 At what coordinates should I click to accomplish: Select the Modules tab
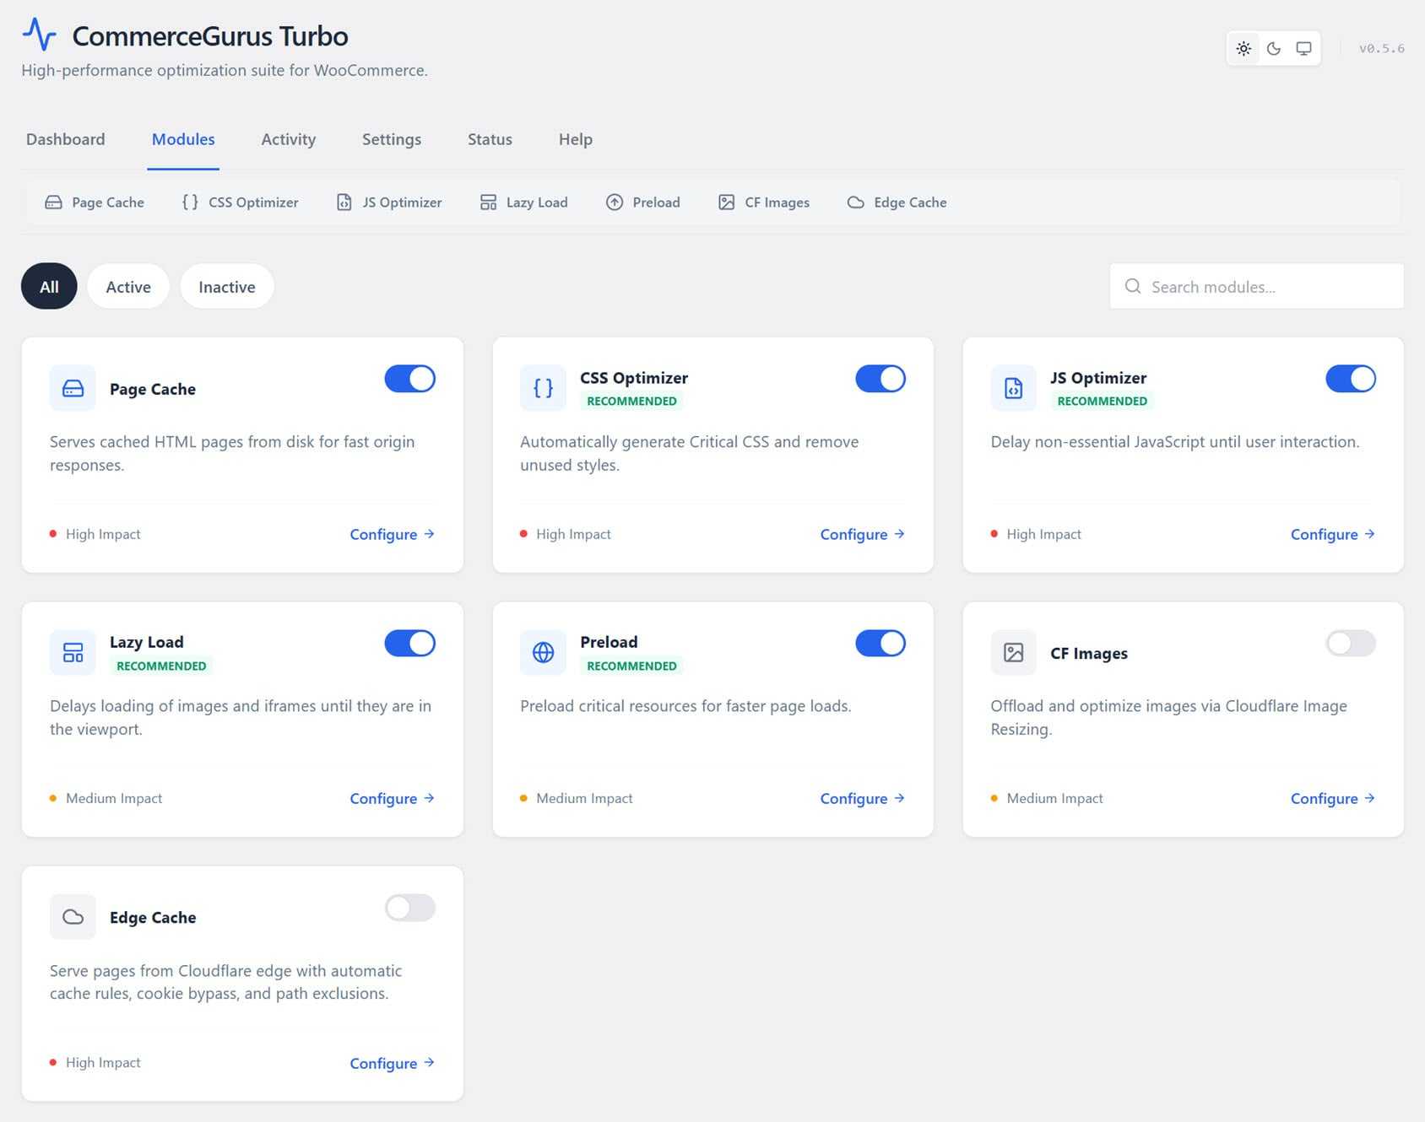[x=183, y=139]
